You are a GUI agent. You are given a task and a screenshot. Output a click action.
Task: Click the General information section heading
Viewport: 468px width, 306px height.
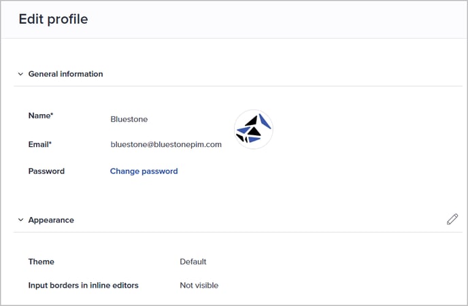coord(66,74)
